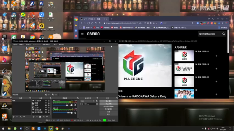Open File Explorer from the taskbar
This screenshot has height=131, width=234.
[9, 128]
